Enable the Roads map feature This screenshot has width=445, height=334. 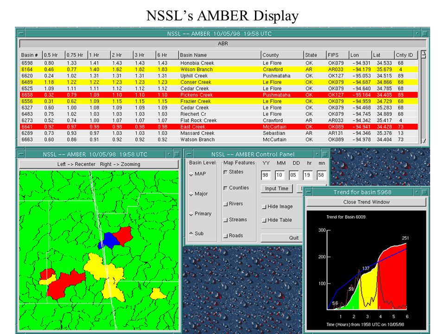[x=225, y=236]
